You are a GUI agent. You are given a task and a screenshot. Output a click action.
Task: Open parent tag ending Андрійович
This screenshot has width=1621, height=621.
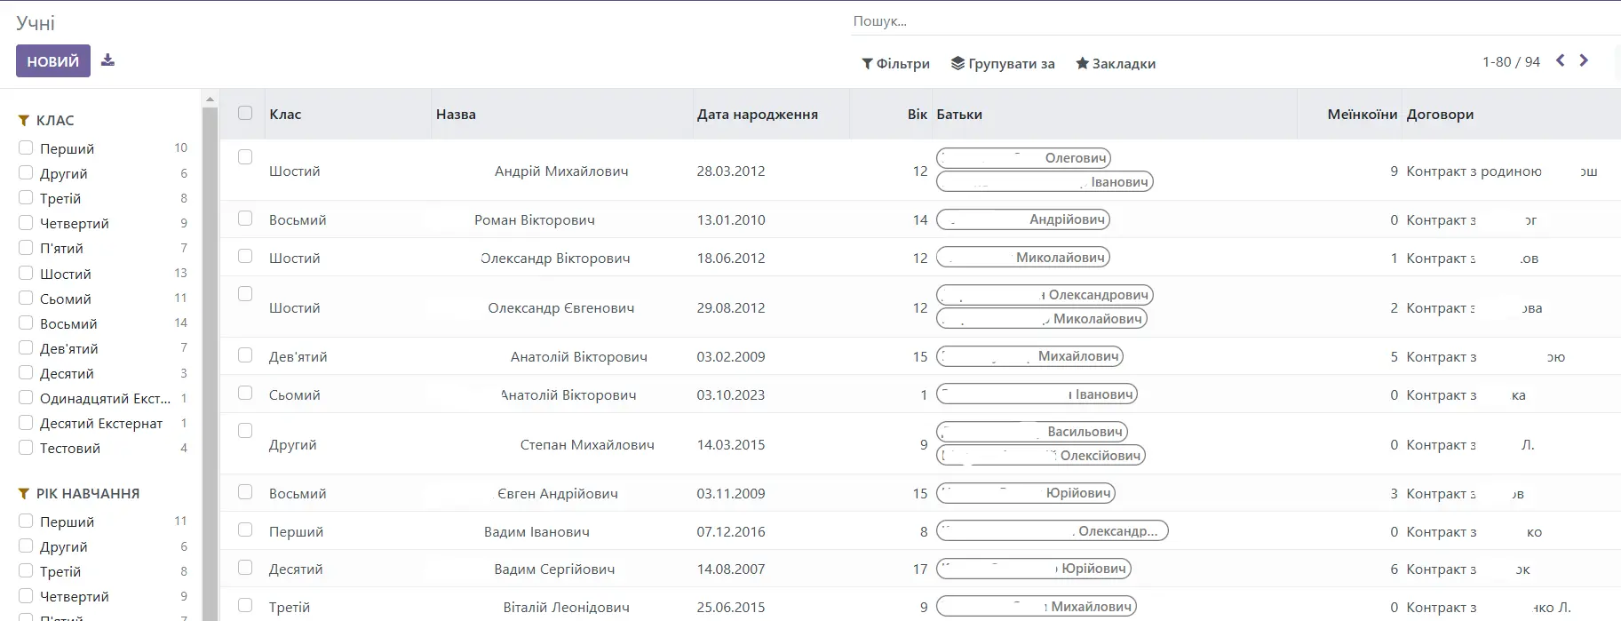[1023, 219]
